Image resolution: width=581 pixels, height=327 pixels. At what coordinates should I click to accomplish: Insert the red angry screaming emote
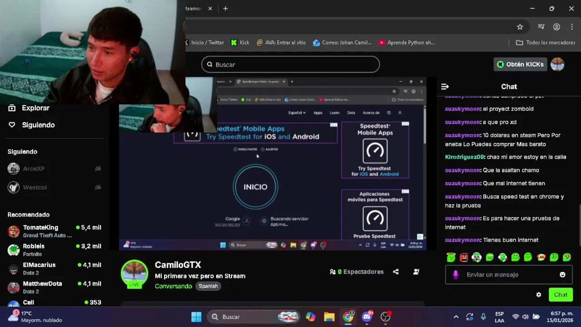pyautogui.click(x=463, y=258)
